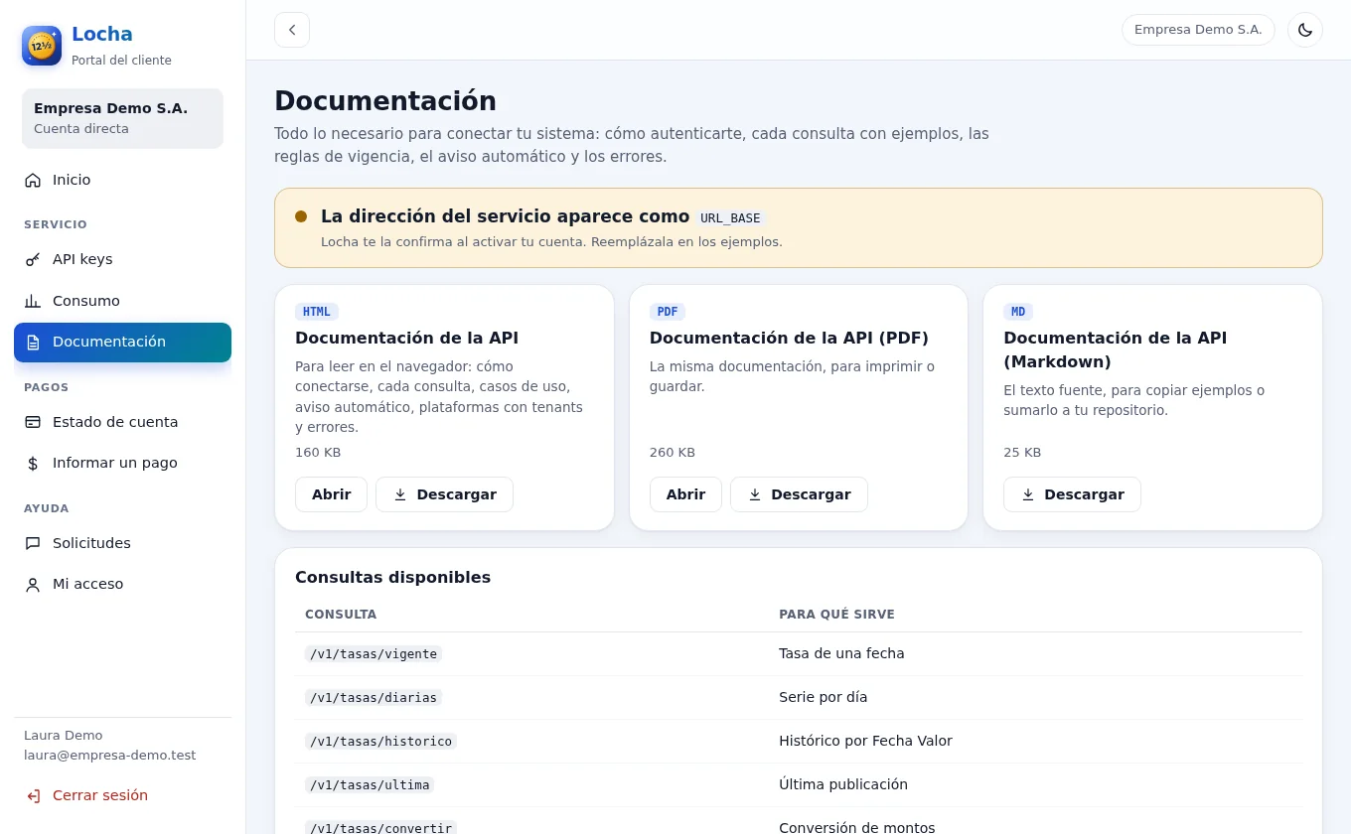Open the HTML API documentation with Abrir
The height and width of the screenshot is (834, 1351).
(x=331, y=494)
